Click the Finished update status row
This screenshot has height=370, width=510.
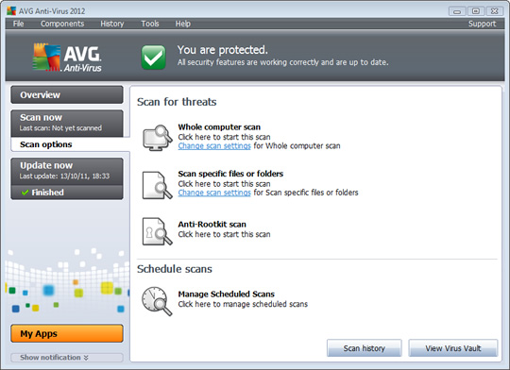click(67, 193)
